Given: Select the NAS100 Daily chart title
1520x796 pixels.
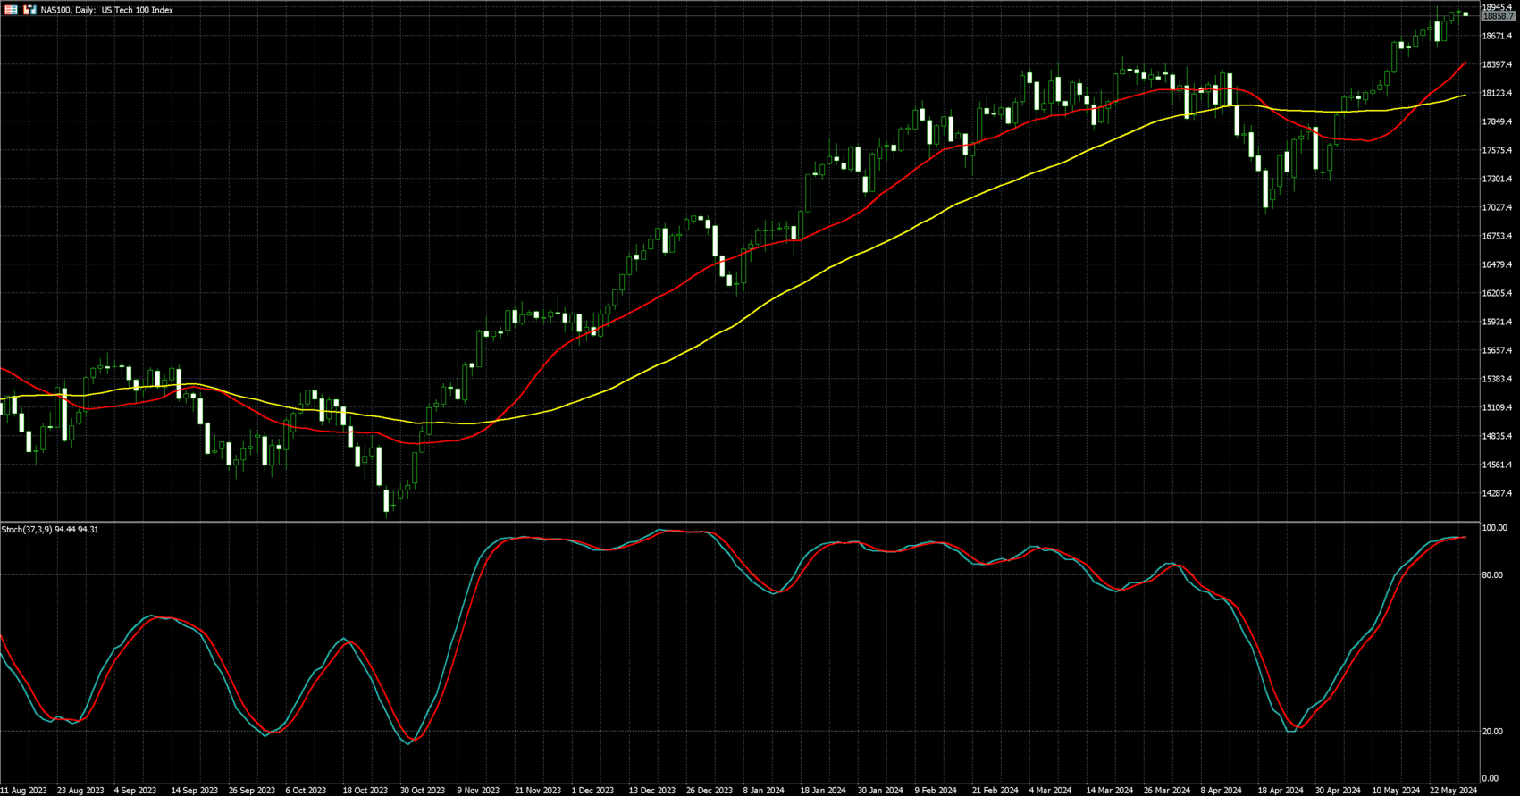Looking at the screenshot, I should (x=107, y=10).
